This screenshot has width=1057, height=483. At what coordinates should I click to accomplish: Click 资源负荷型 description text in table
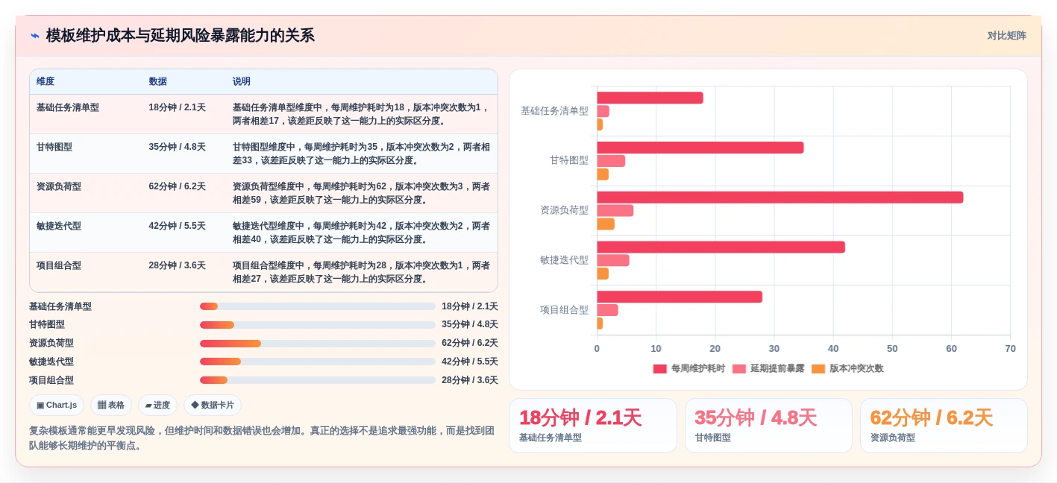click(361, 193)
